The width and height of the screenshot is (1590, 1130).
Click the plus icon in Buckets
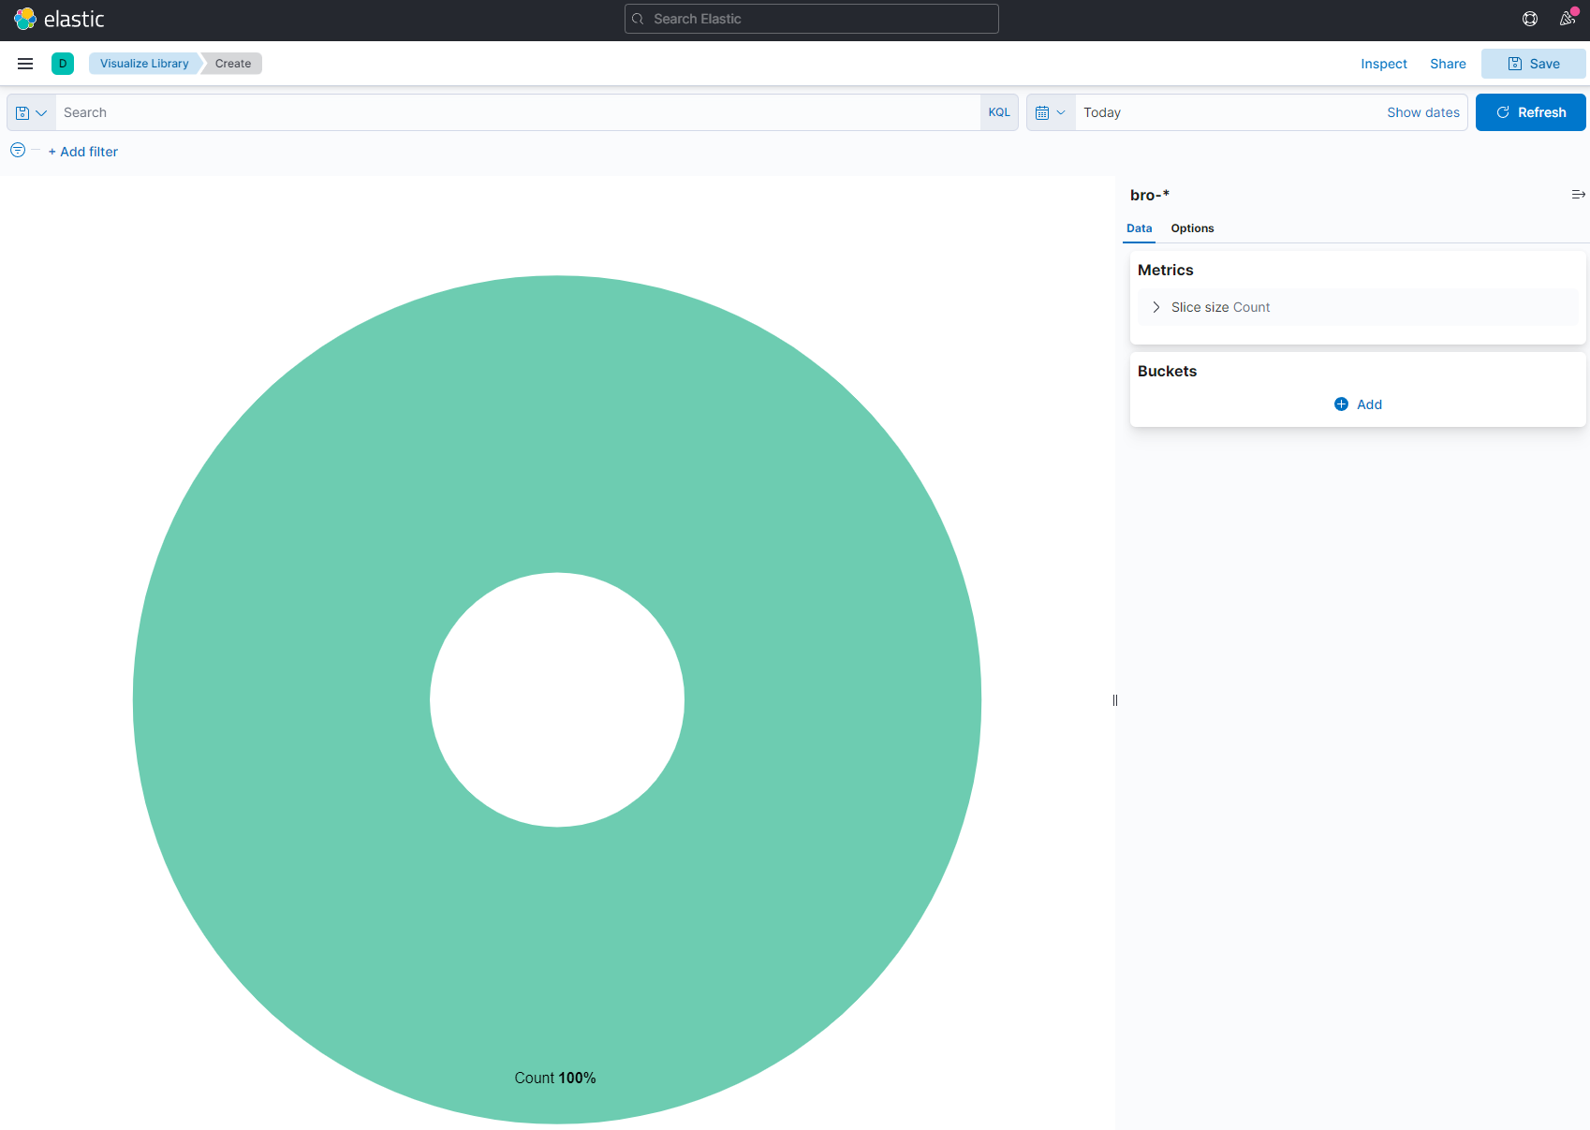(1341, 404)
